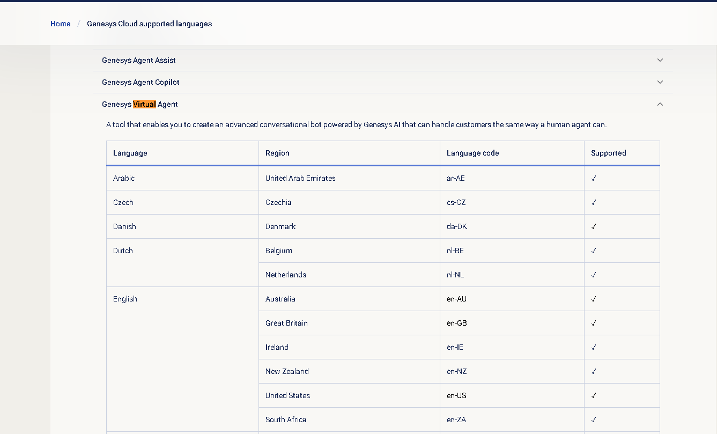Click the Home breadcrumb link
The image size is (717, 434).
(x=60, y=24)
